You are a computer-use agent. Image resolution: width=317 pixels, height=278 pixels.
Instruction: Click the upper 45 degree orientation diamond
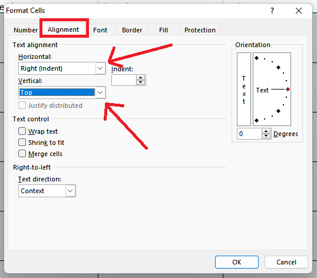[x=278, y=68]
